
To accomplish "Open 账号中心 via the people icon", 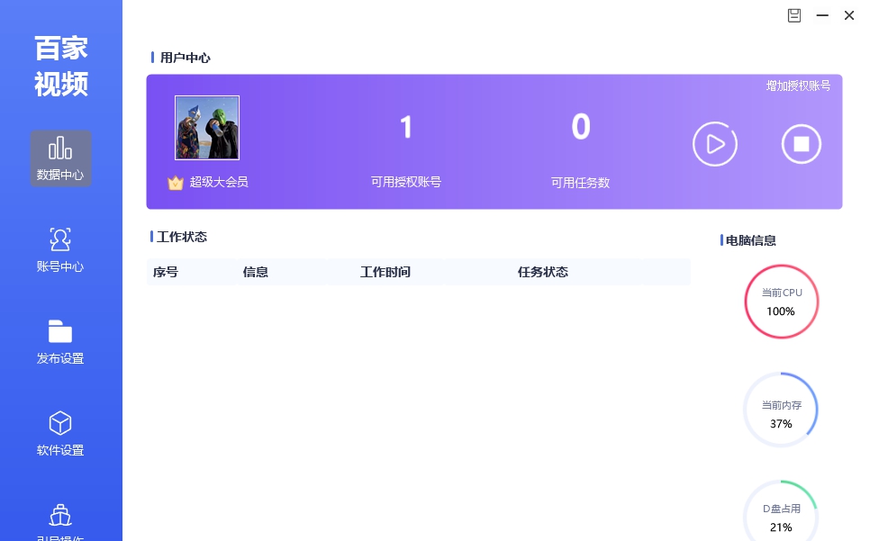I will click(60, 239).
